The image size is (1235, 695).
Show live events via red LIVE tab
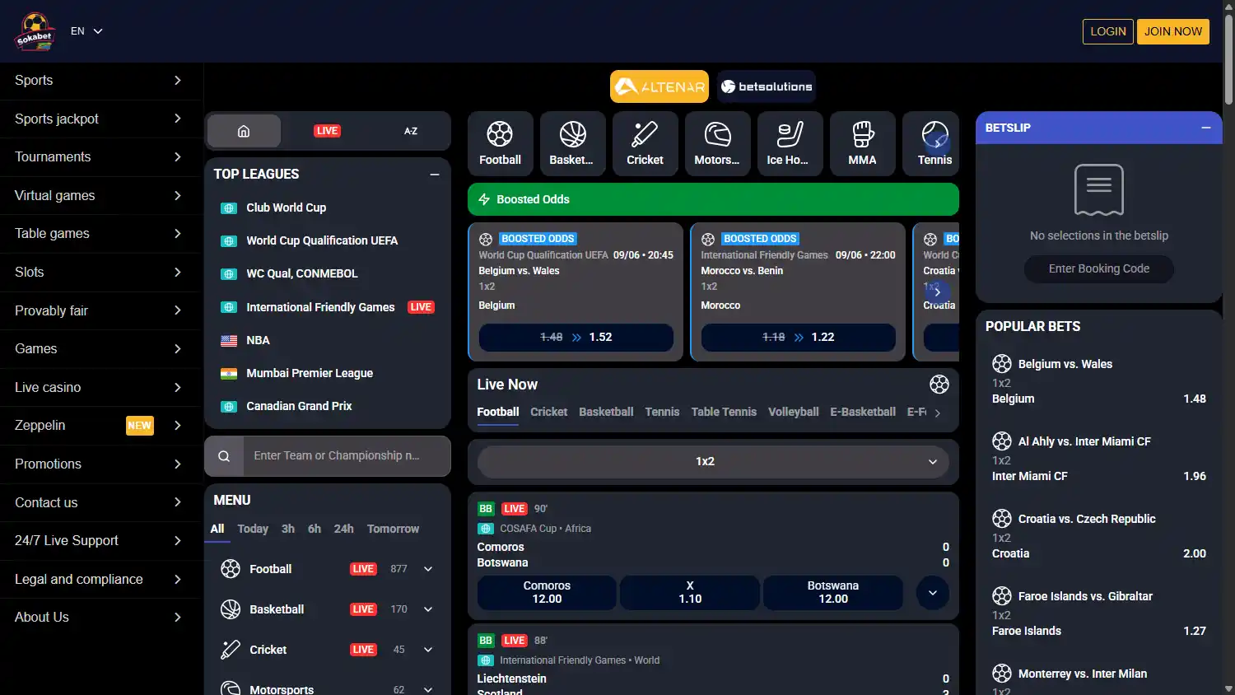click(327, 131)
